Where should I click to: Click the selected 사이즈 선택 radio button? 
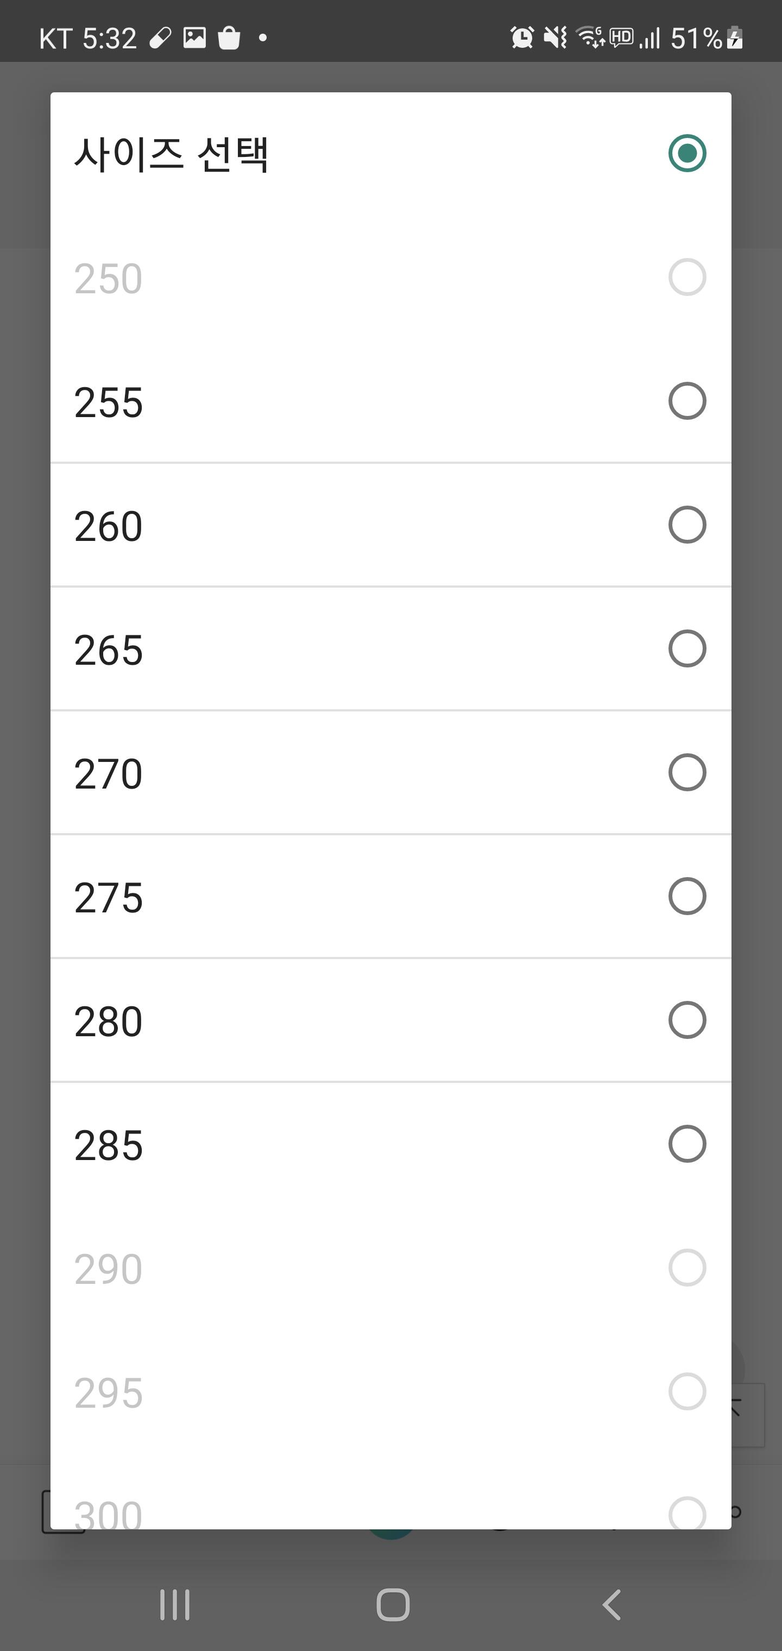click(x=687, y=153)
